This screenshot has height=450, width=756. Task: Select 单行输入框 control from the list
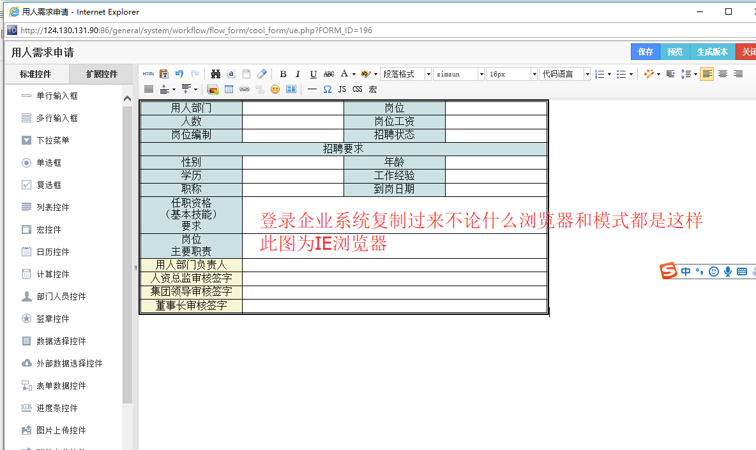pos(57,96)
